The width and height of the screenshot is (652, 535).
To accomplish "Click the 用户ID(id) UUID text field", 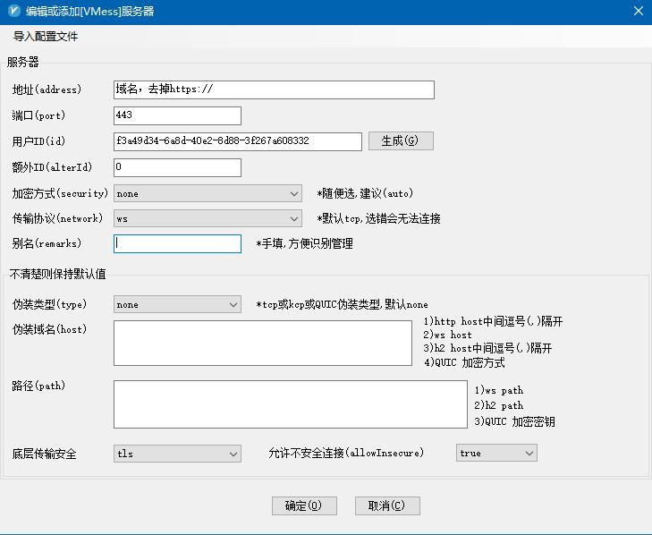I will tap(237, 141).
